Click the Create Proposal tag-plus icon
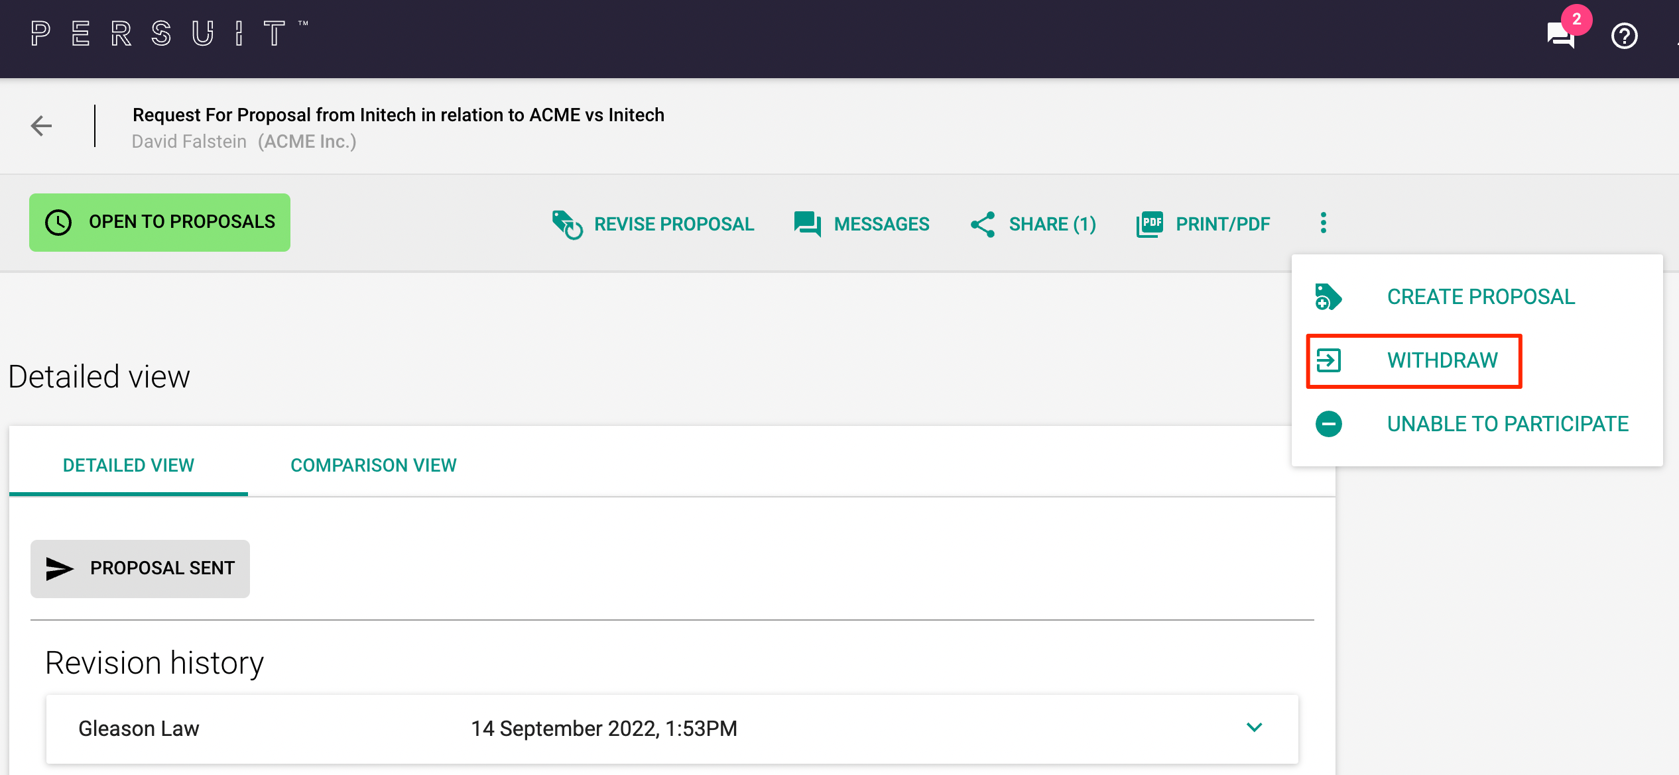This screenshot has width=1679, height=775. coord(1328,297)
